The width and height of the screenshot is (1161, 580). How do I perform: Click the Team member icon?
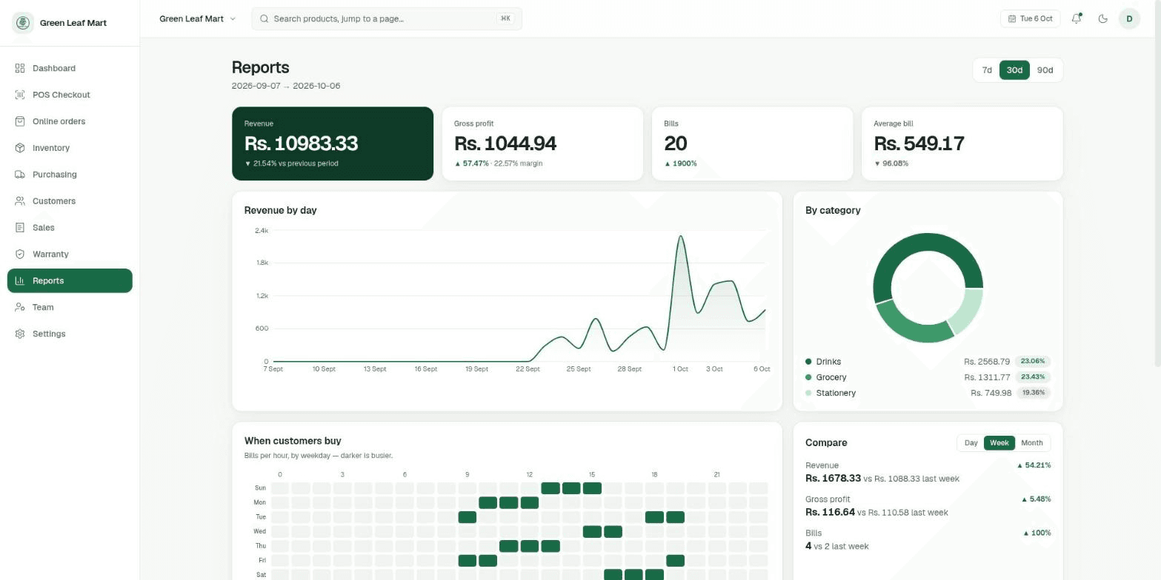20,308
